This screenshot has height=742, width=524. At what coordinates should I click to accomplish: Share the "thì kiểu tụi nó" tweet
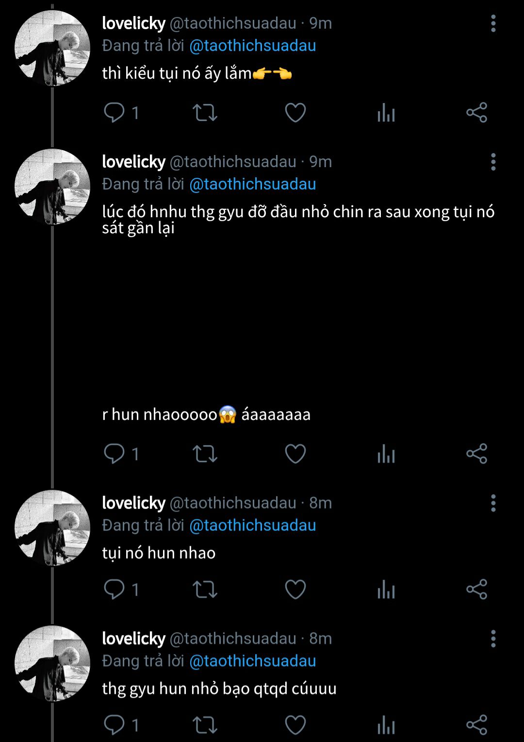[476, 113]
